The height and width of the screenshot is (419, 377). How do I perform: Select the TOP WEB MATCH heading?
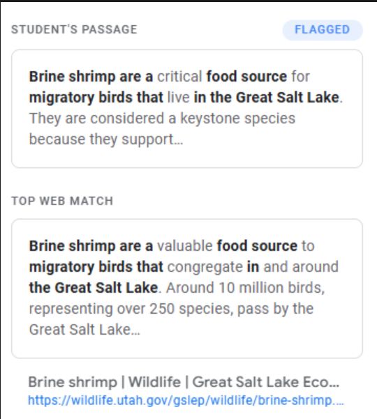pos(62,201)
